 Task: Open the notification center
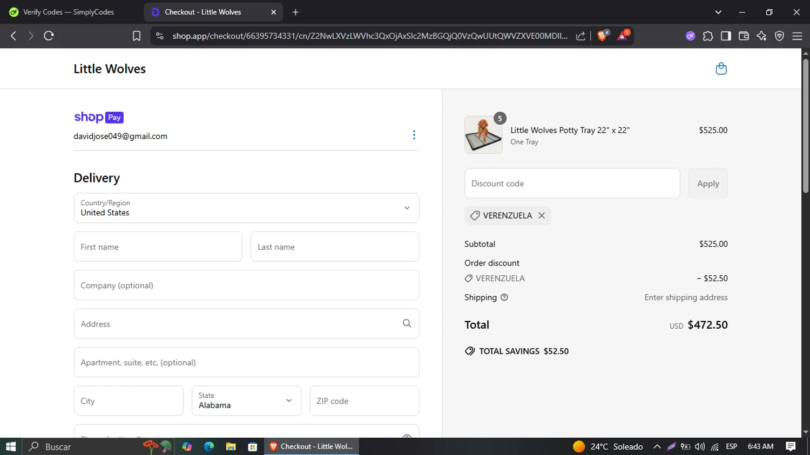point(791,446)
